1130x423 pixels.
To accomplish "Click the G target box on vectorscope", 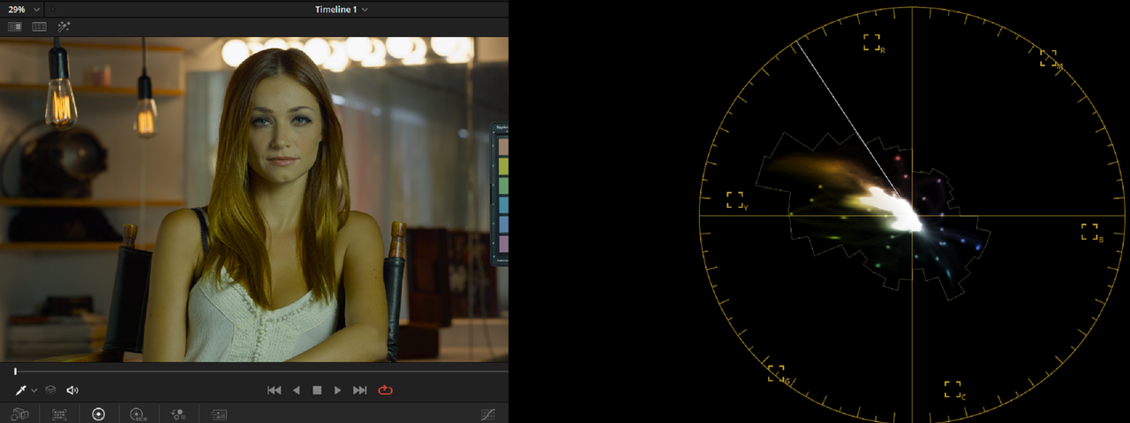I will pyautogui.click(x=776, y=373).
